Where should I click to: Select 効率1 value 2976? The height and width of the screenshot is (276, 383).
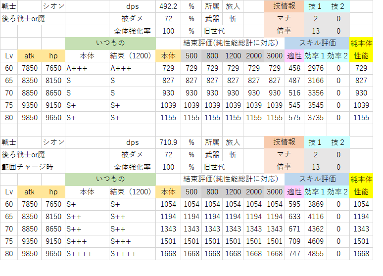tap(316, 68)
